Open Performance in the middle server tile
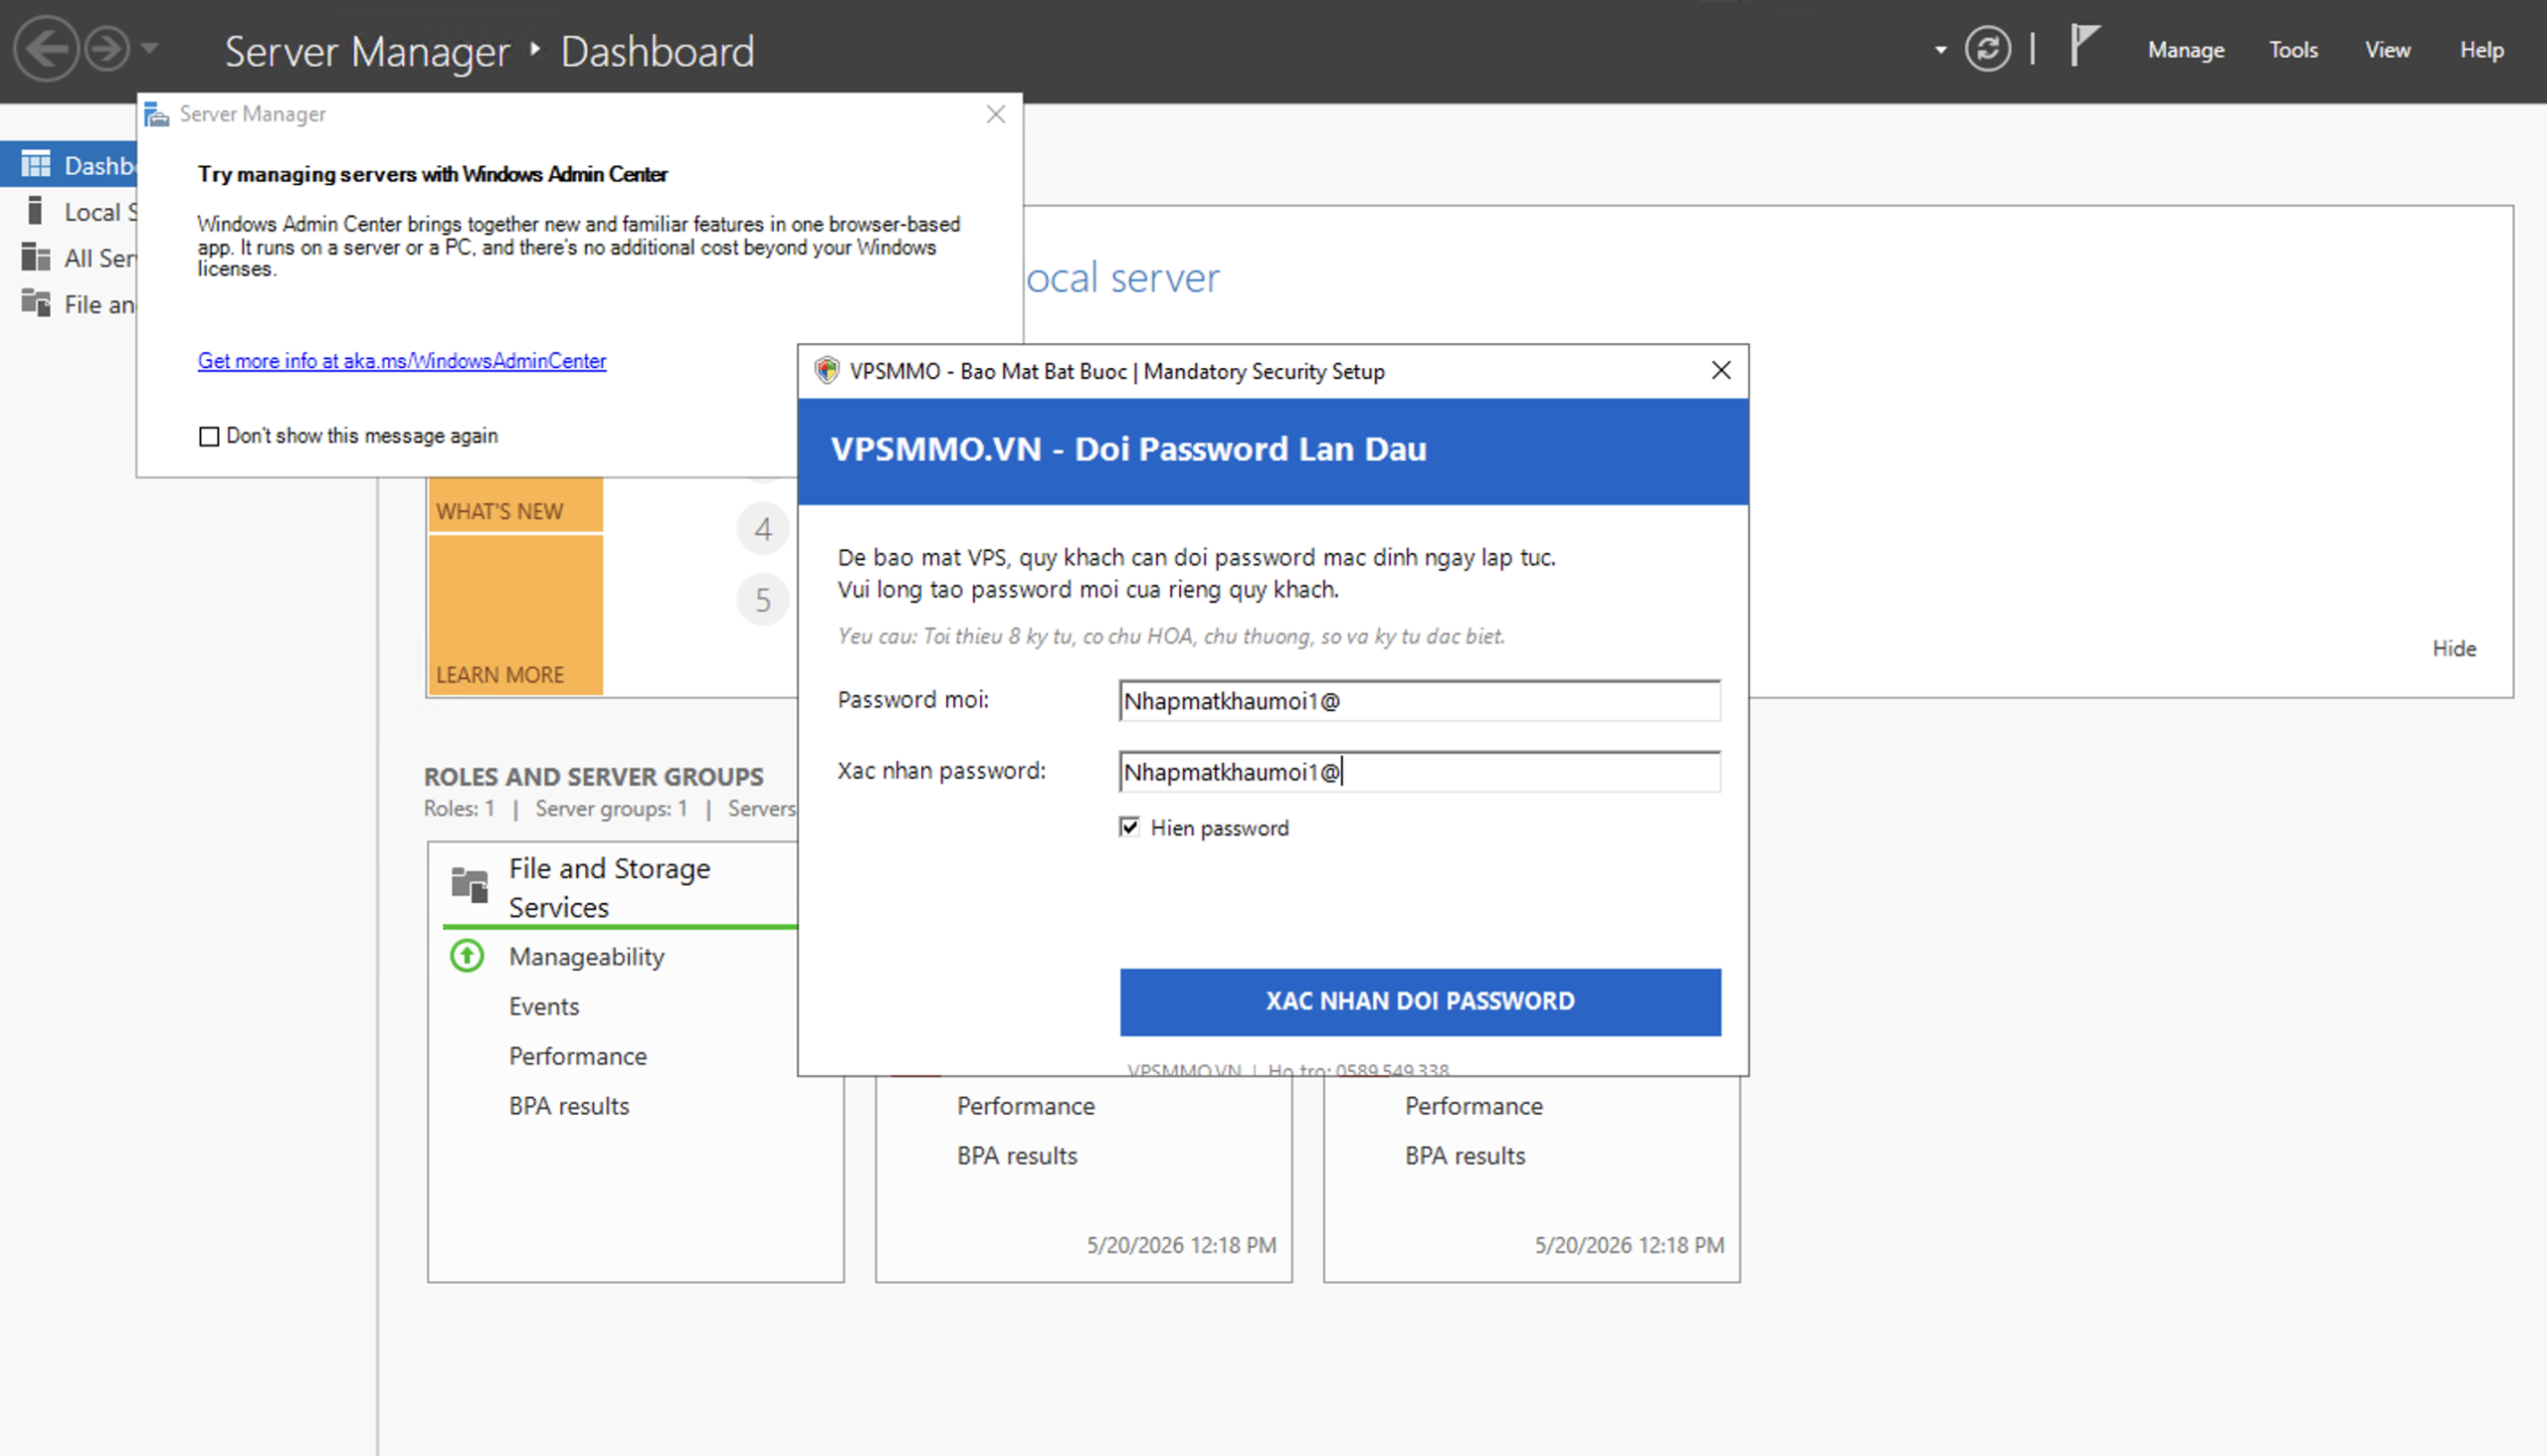Image resolution: width=2547 pixels, height=1456 pixels. (1026, 1106)
